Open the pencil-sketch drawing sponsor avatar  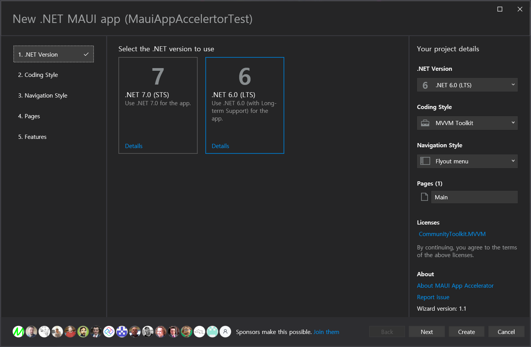[x=44, y=332]
